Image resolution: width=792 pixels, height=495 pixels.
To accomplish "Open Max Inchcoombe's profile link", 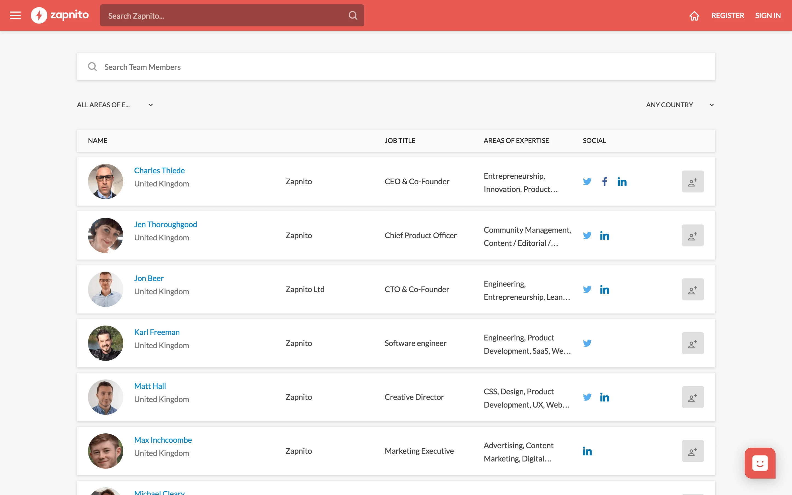I will 163,440.
